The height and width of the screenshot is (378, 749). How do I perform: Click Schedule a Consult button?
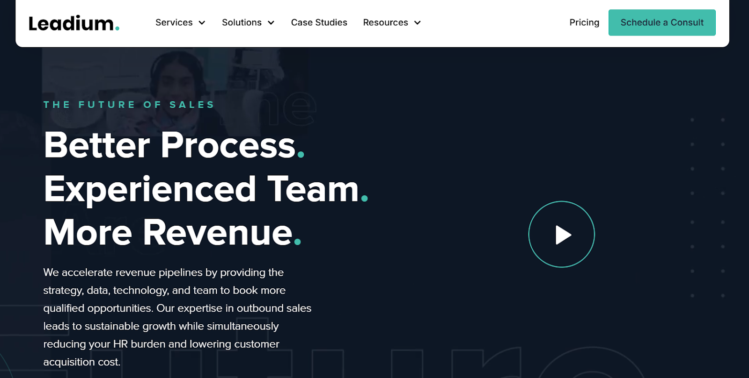point(662,22)
